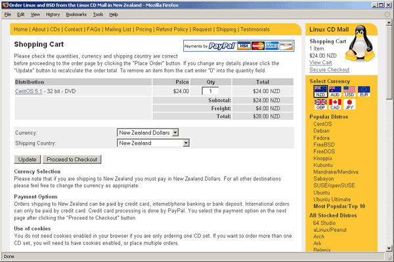Screen dimensions: 394x262
Task: Open the Help menu
Action: point(114,14)
